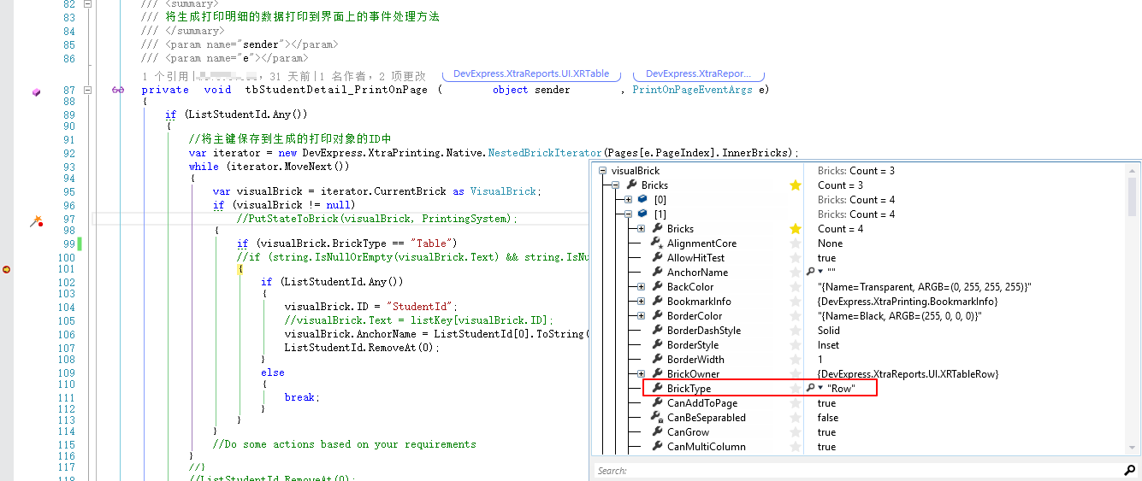Click the breakpoint arrow marker in the margin
1142x481 pixels.
pyautogui.click(x=7, y=269)
